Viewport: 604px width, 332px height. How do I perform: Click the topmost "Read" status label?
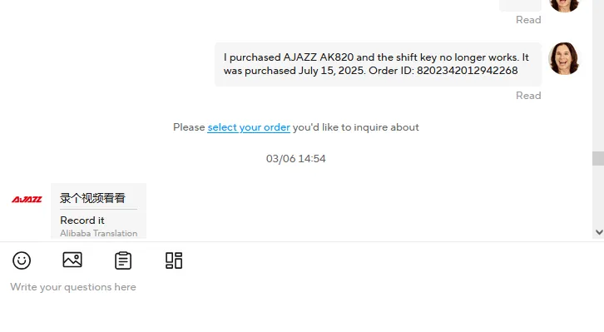click(x=528, y=20)
